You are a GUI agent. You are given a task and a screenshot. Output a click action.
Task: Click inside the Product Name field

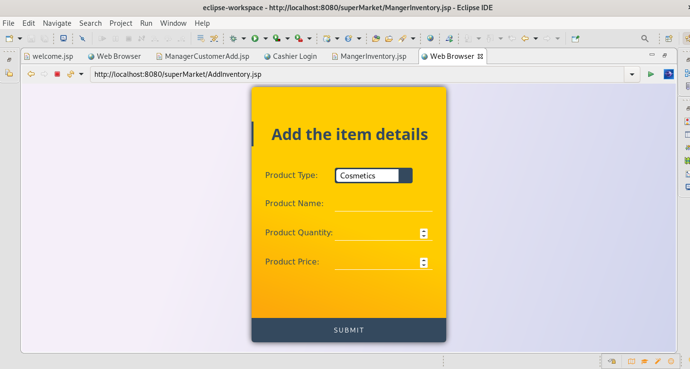pos(383,207)
